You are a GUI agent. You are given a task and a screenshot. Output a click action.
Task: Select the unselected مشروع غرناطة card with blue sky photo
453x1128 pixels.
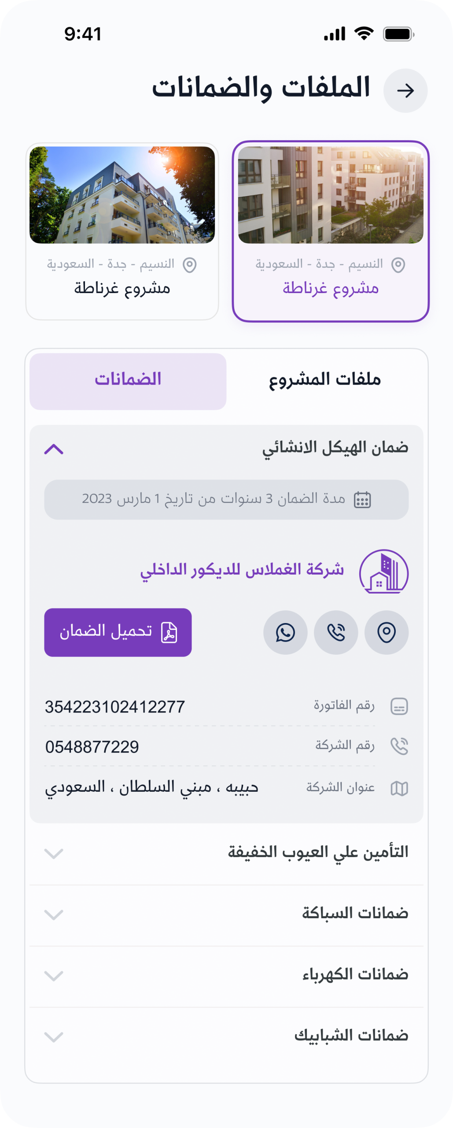122,231
